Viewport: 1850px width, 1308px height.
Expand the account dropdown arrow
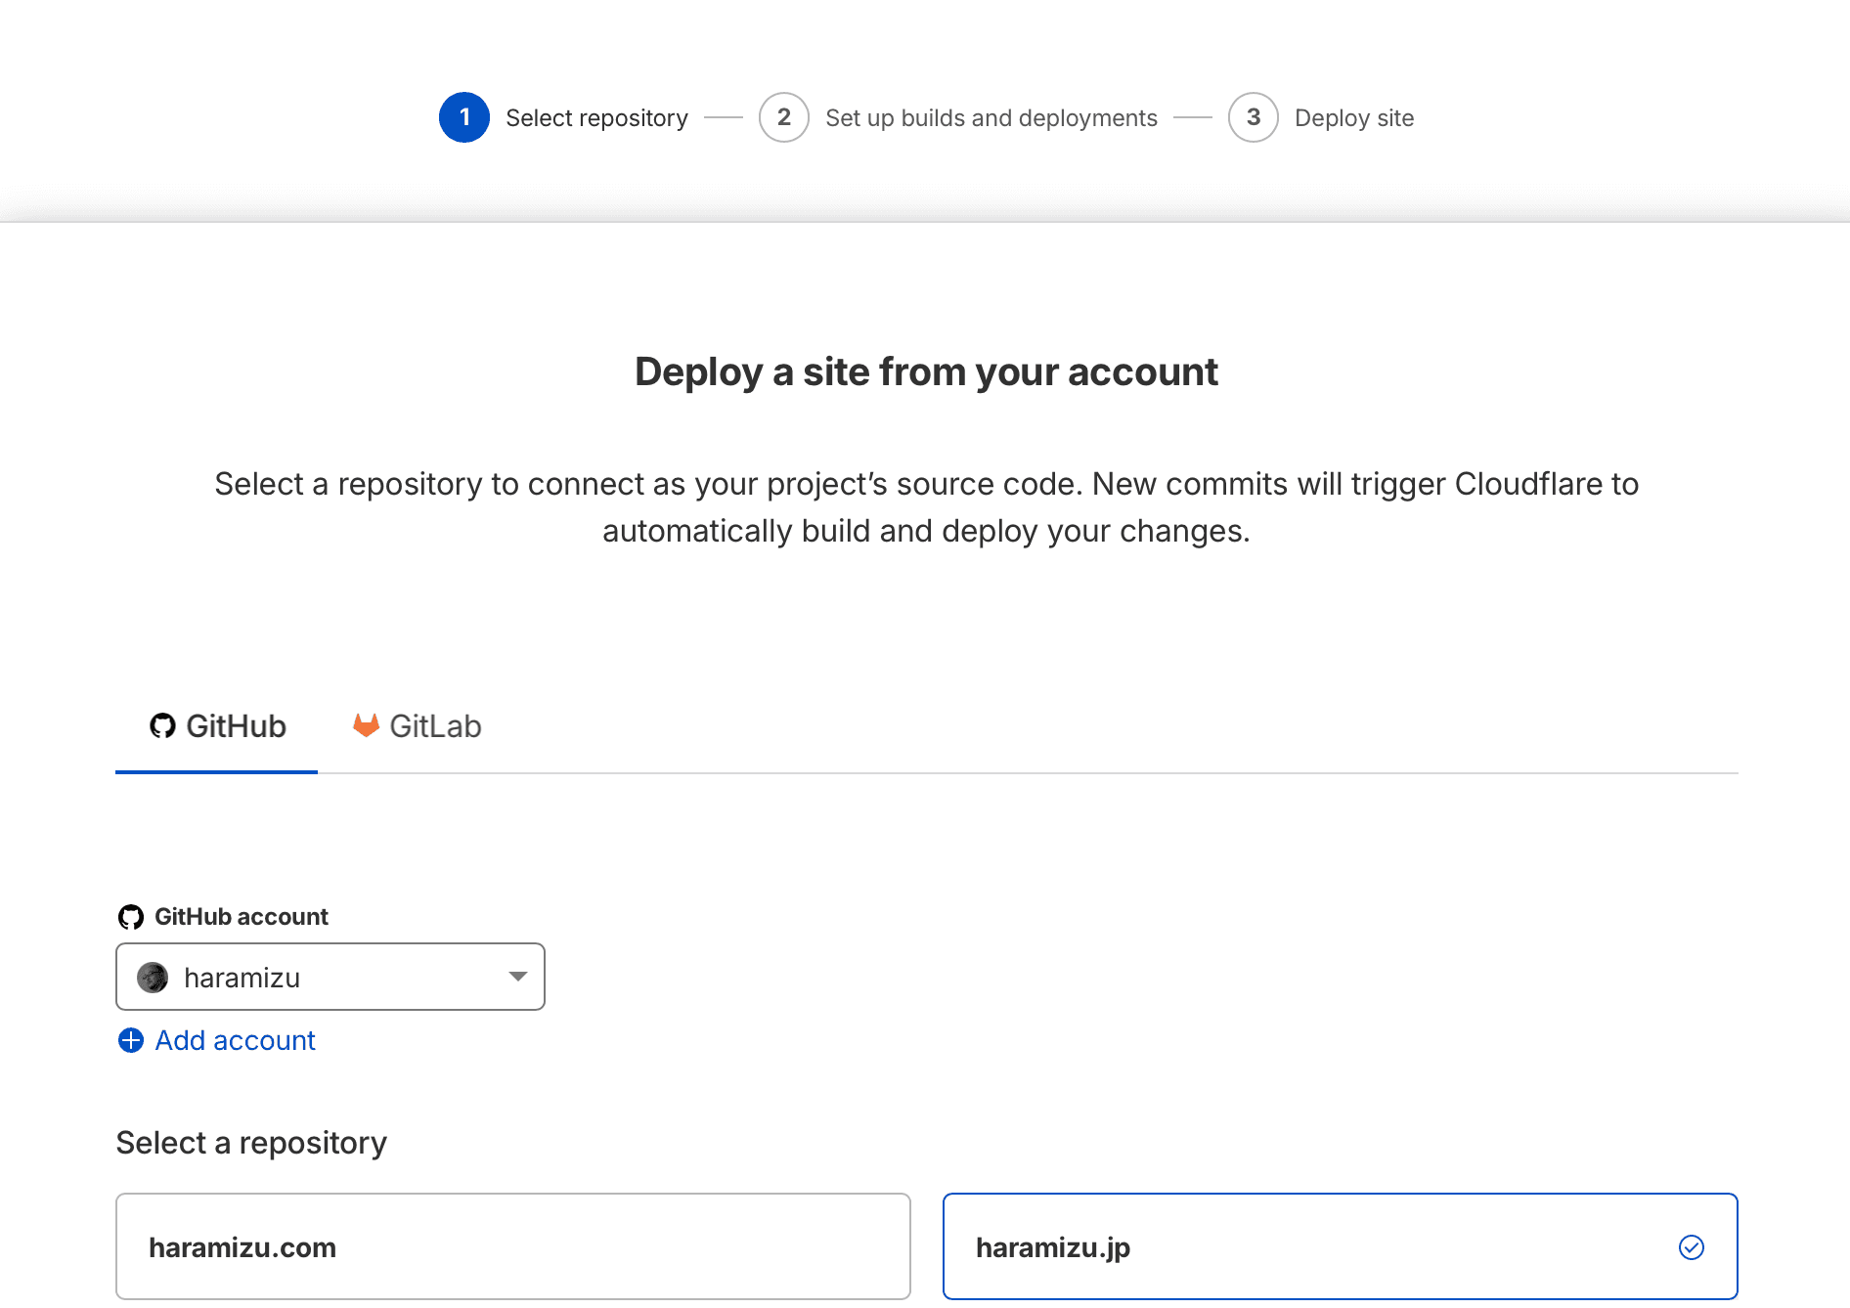[x=517, y=977]
